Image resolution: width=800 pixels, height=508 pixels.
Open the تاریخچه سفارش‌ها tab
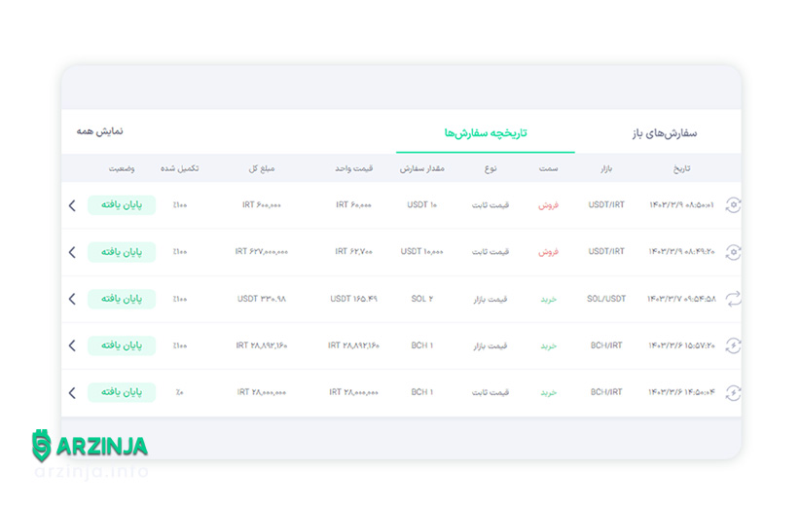click(486, 133)
